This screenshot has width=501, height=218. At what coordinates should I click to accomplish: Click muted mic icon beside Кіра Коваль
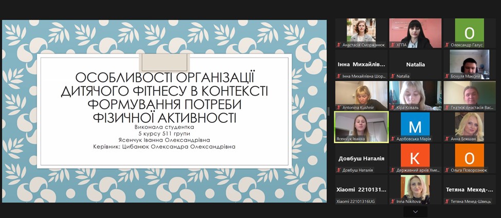coord(392,107)
